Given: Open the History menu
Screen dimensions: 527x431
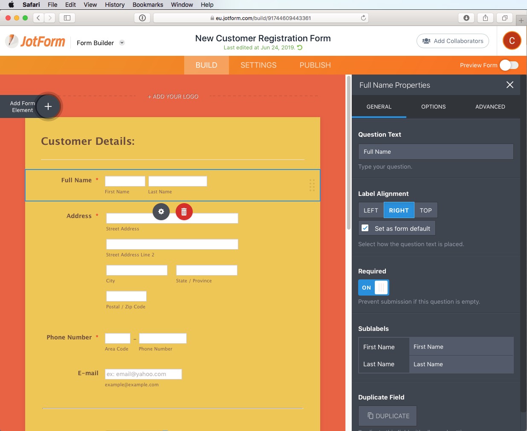Looking at the screenshot, I should point(115,5).
